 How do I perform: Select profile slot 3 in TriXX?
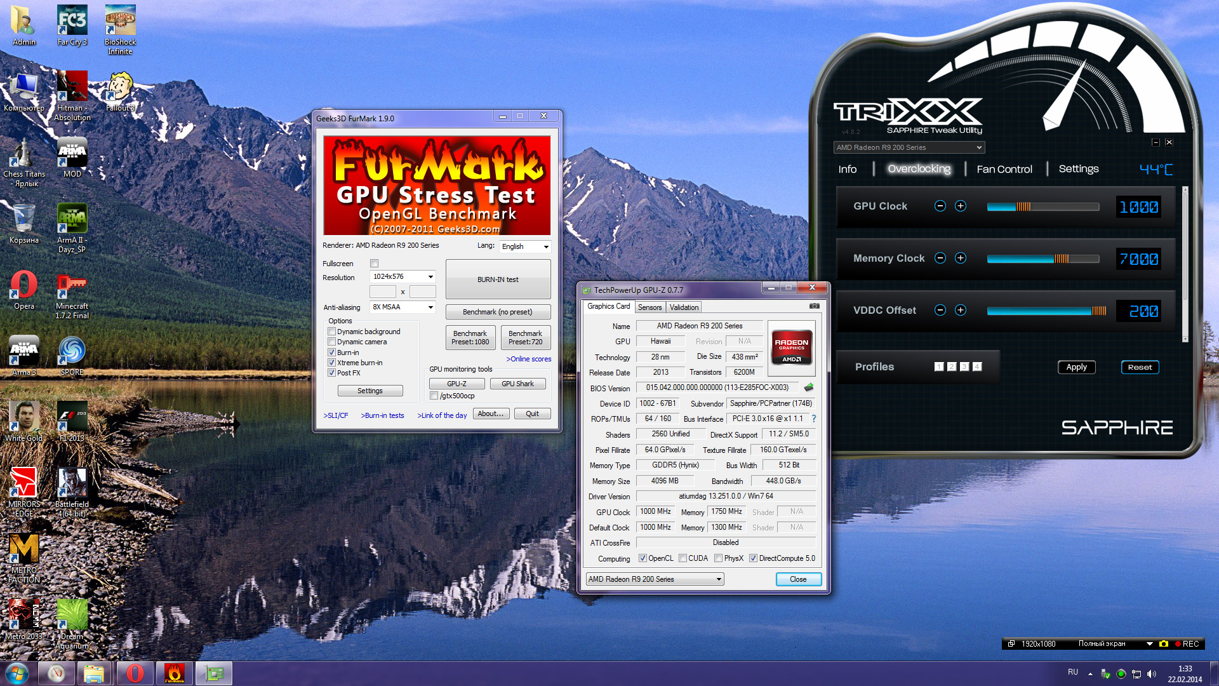(964, 367)
